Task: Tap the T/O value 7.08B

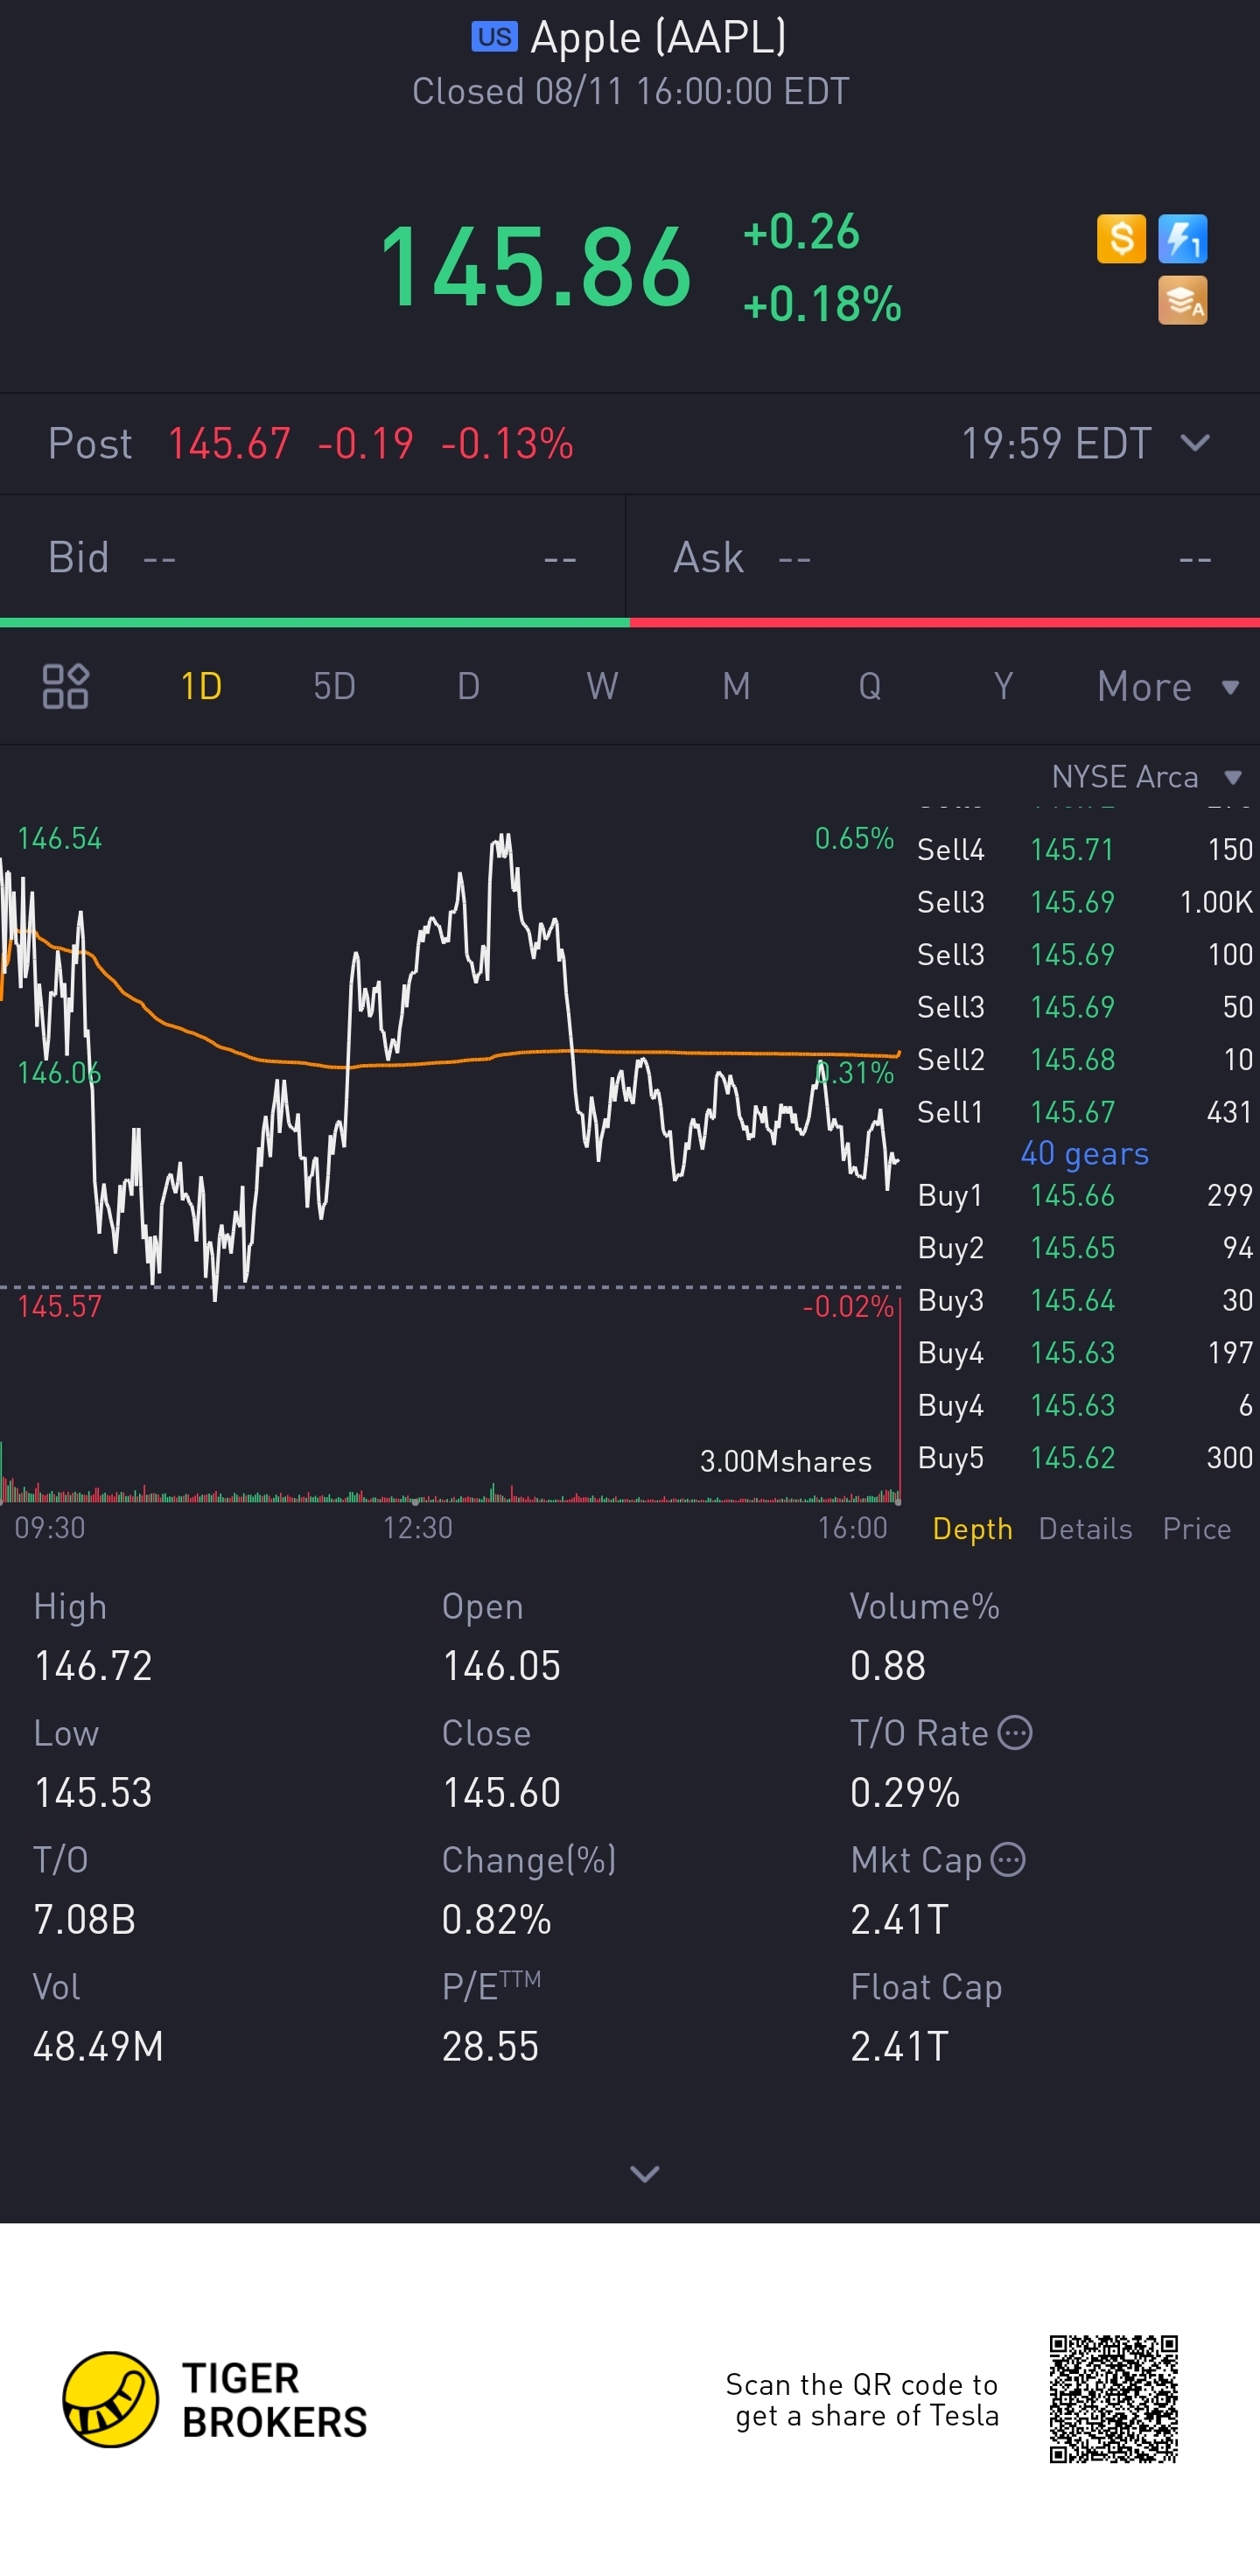Action: (84, 1919)
